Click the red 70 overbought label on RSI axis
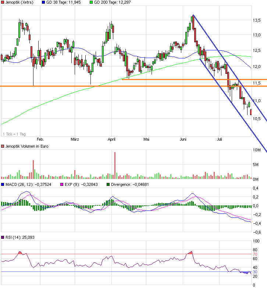Image resolution: width=267 pixels, height=288 pixels. point(254,254)
